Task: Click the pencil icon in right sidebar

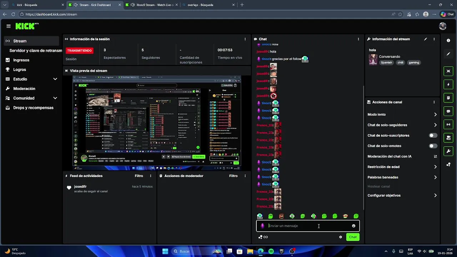Action: [448, 54]
